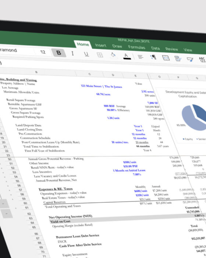Select column B header

36,72
